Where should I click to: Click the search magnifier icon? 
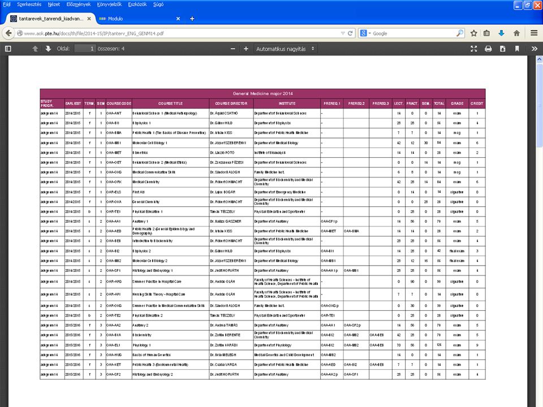point(459,33)
